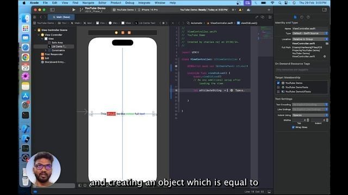
Task: Select the Main (Base) editor tab
Action: point(61,17)
